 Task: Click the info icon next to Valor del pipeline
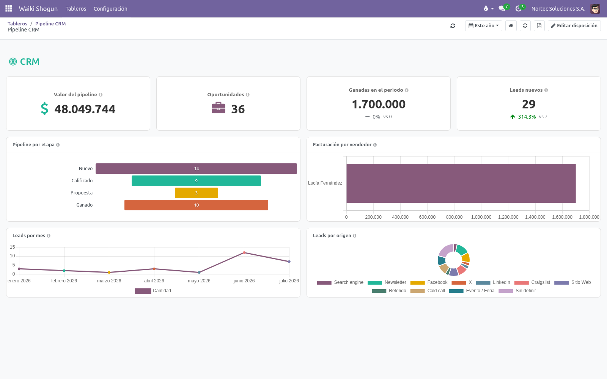(x=101, y=95)
